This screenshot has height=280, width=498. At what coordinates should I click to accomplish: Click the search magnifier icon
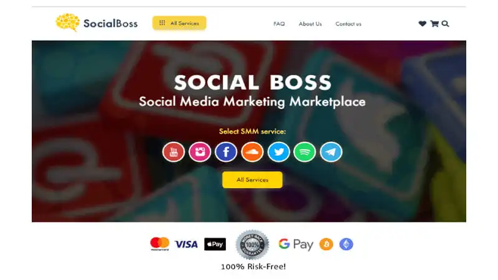[445, 24]
